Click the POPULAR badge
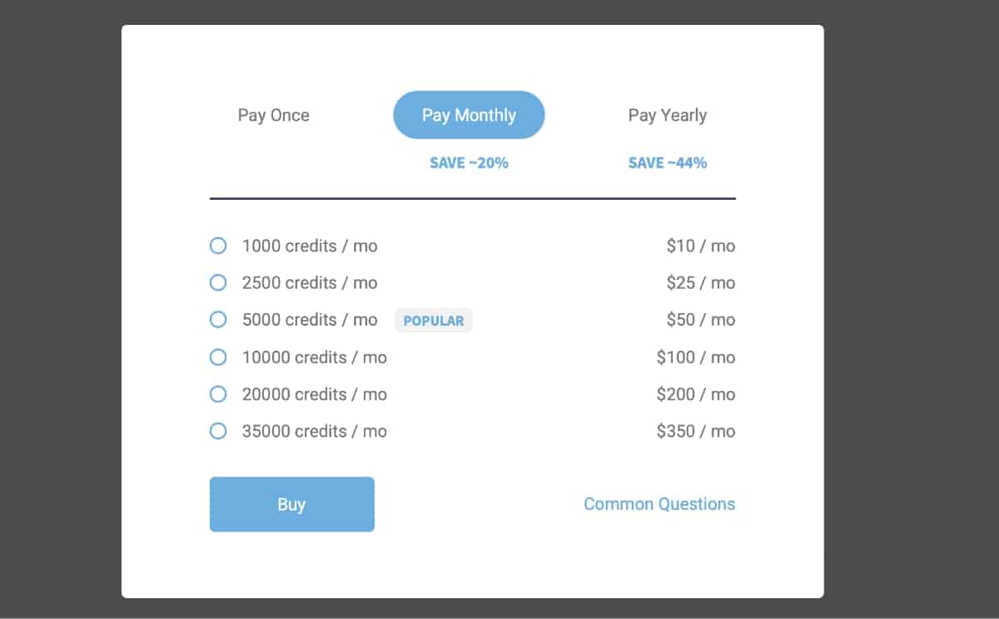Image resolution: width=999 pixels, height=619 pixels. (x=434, y=320)
